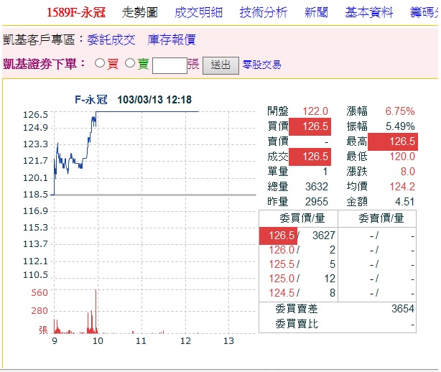
Task: Click the 1589F-永冠 stock title
Action: point(76,12)
